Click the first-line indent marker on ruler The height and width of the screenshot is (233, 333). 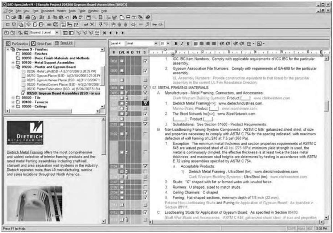point(165,50)
